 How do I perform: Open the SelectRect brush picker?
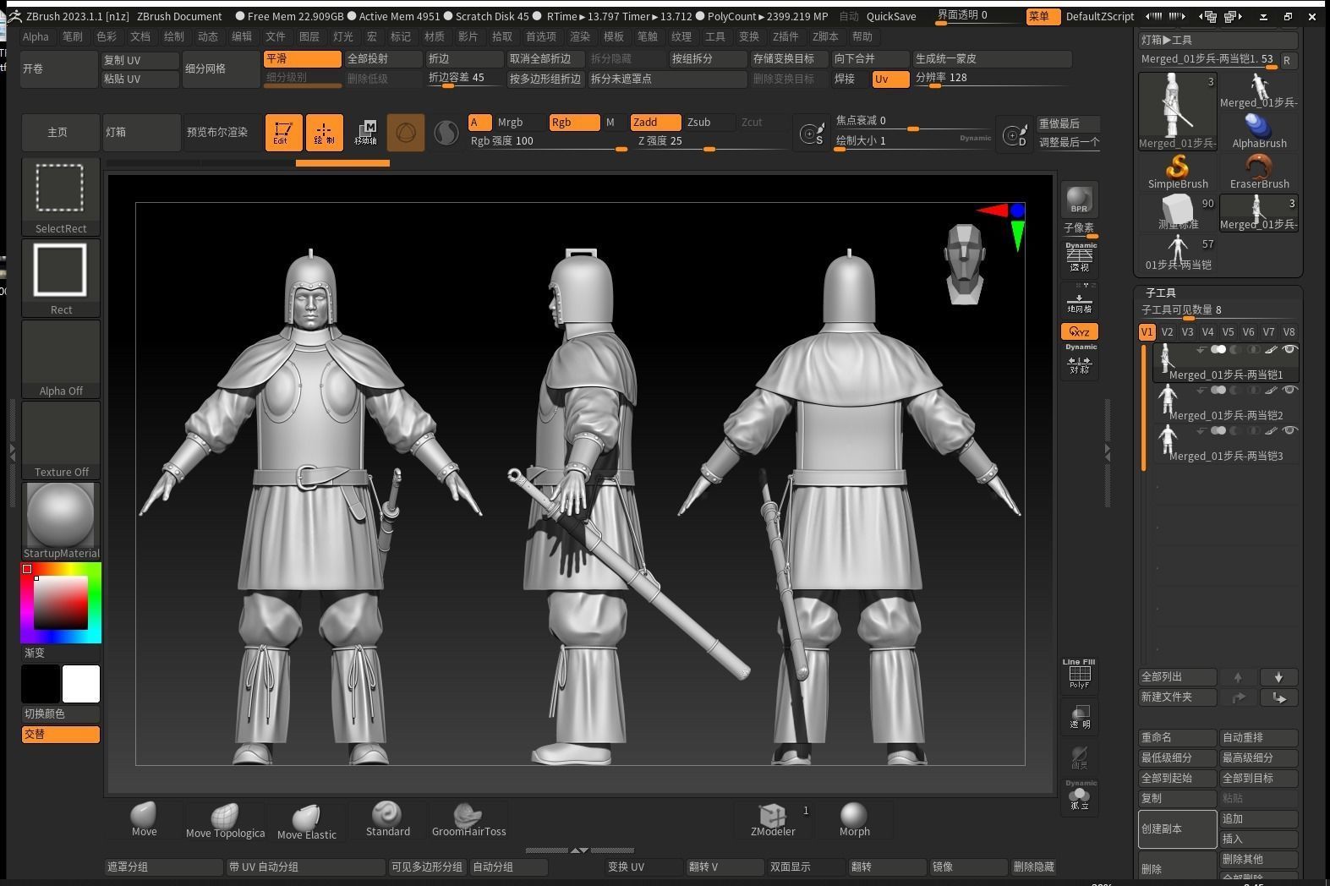(x=61, y=196)
